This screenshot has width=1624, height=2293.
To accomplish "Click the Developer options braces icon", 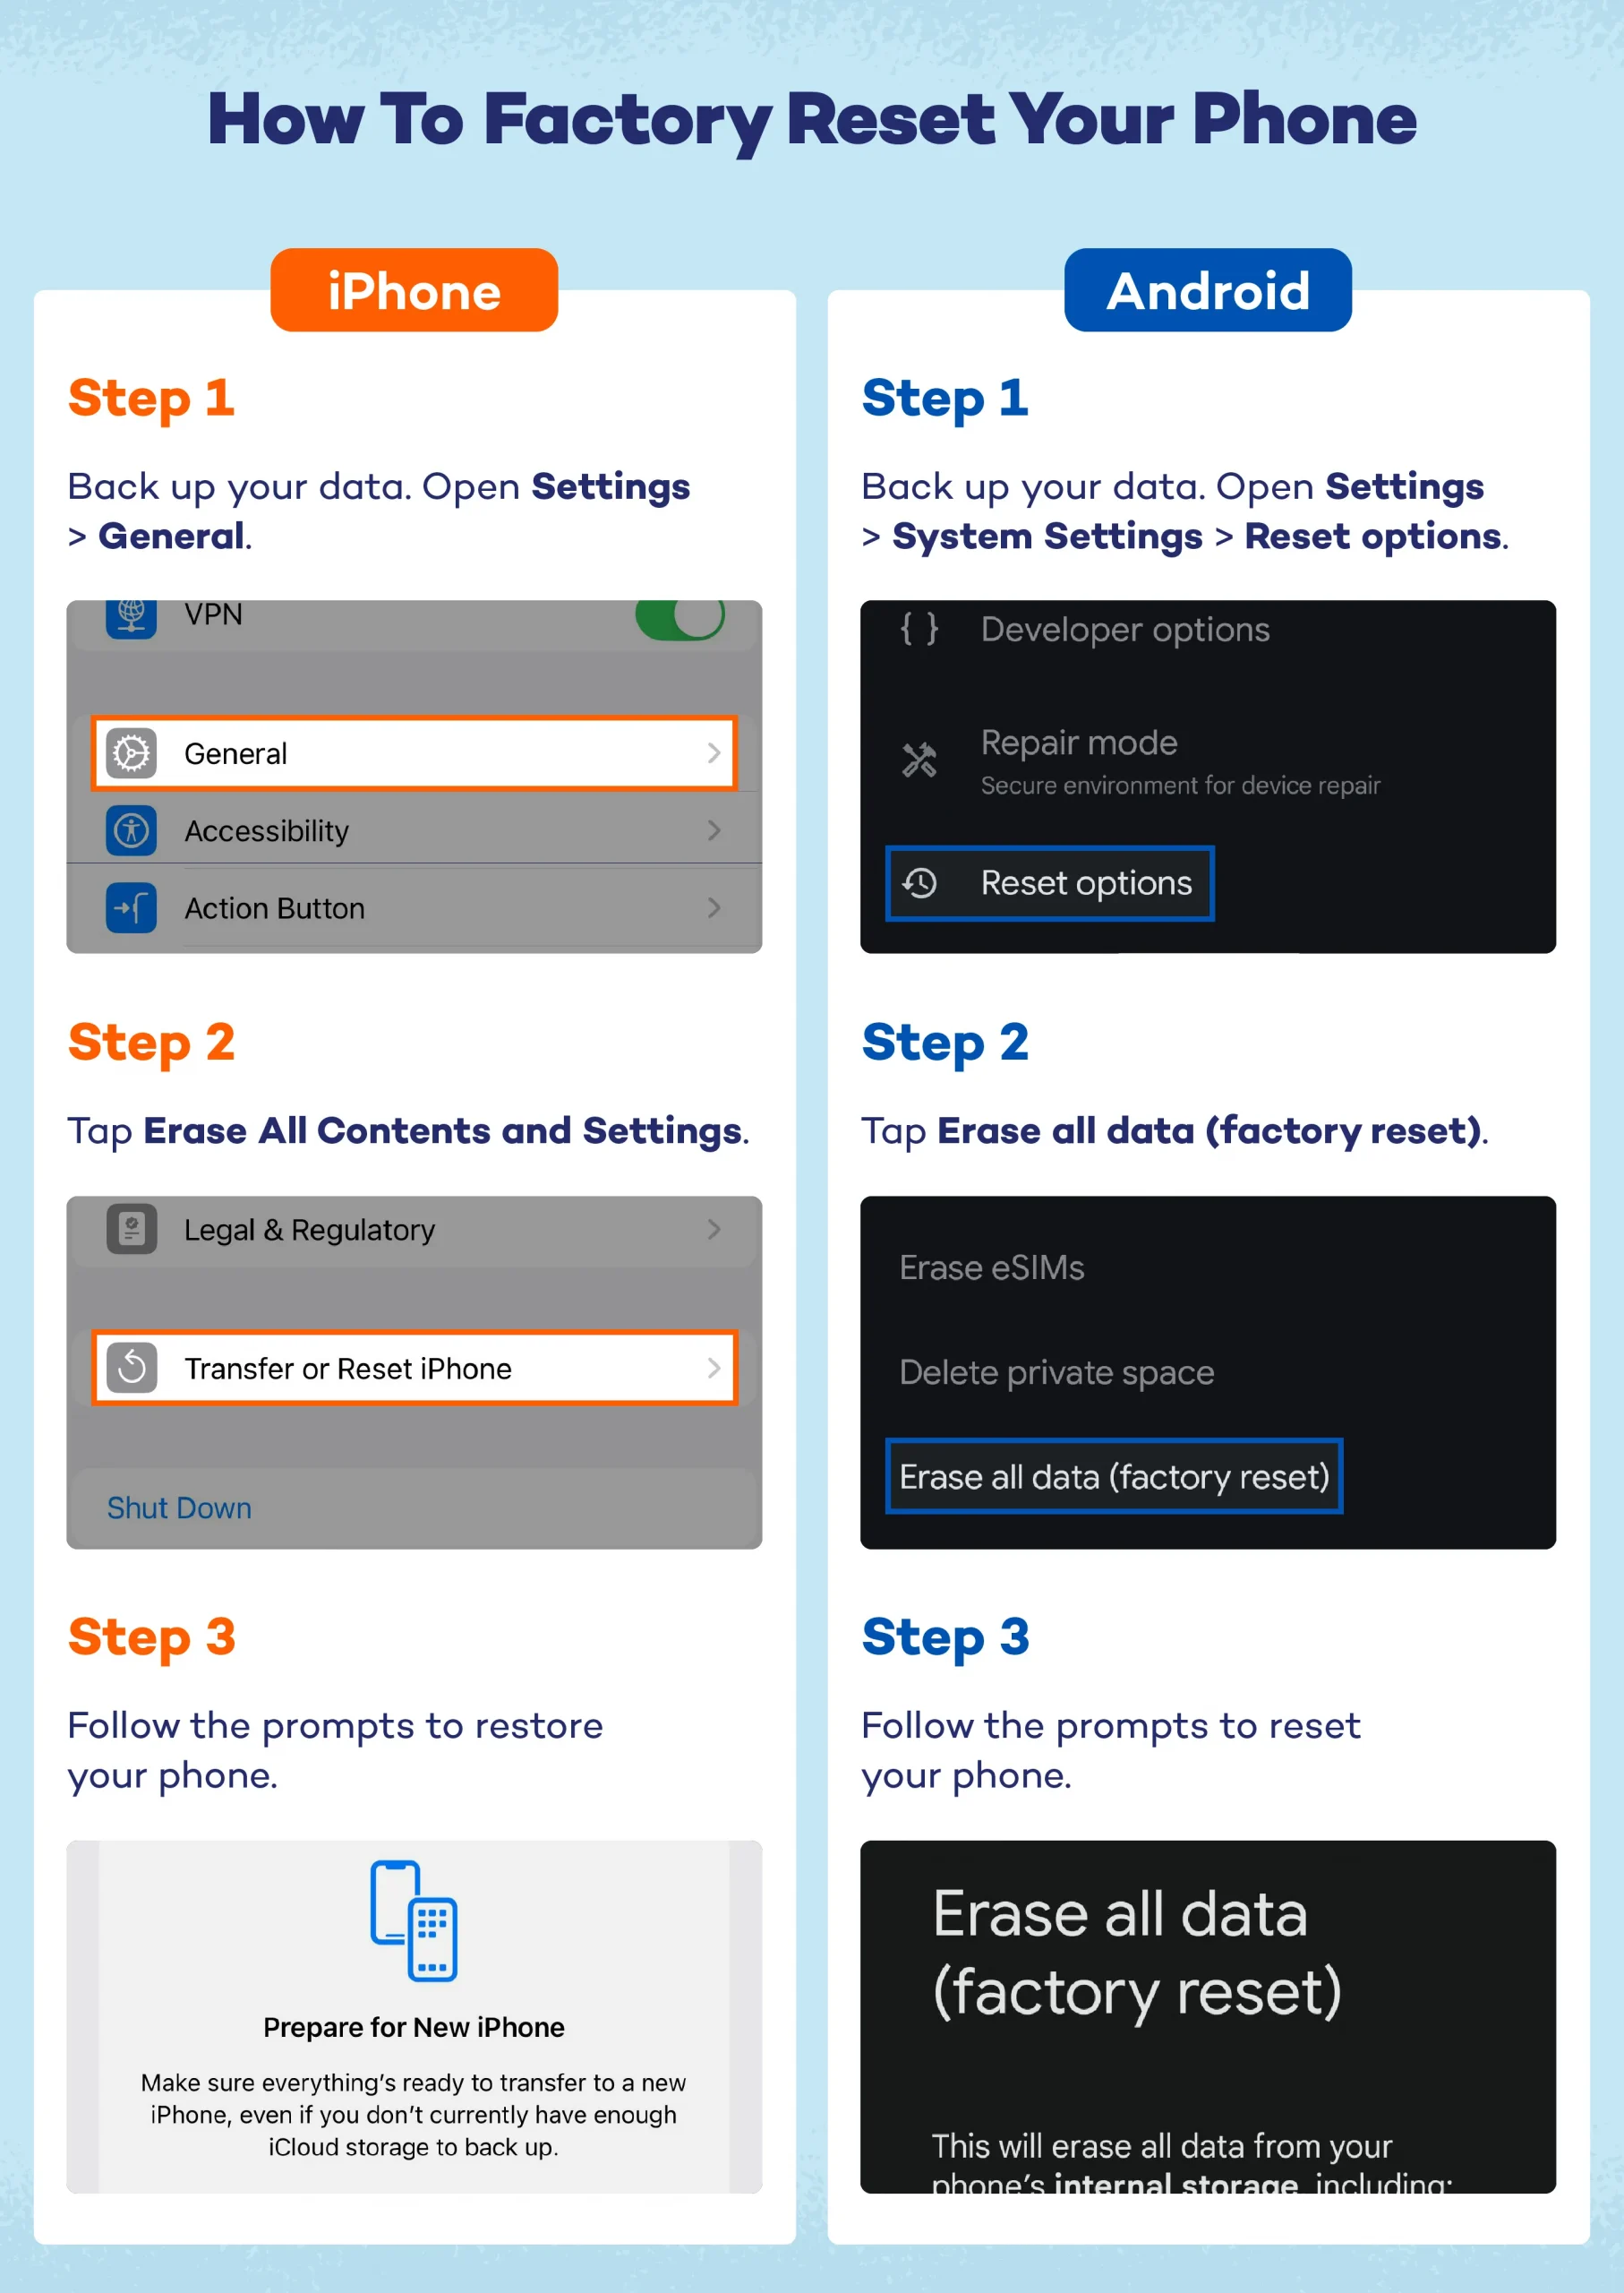I will [x=921, y=631].
